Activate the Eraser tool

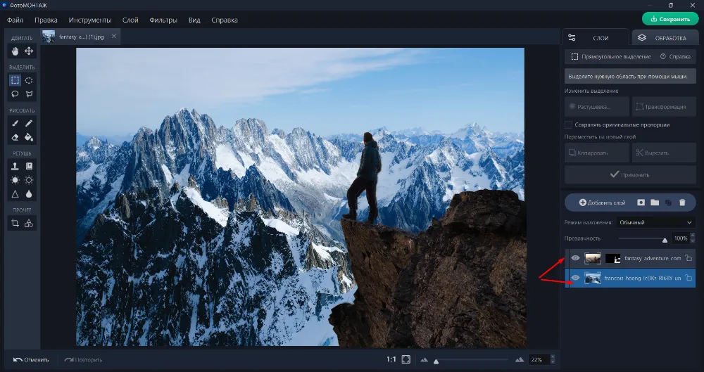pos(15,137)
